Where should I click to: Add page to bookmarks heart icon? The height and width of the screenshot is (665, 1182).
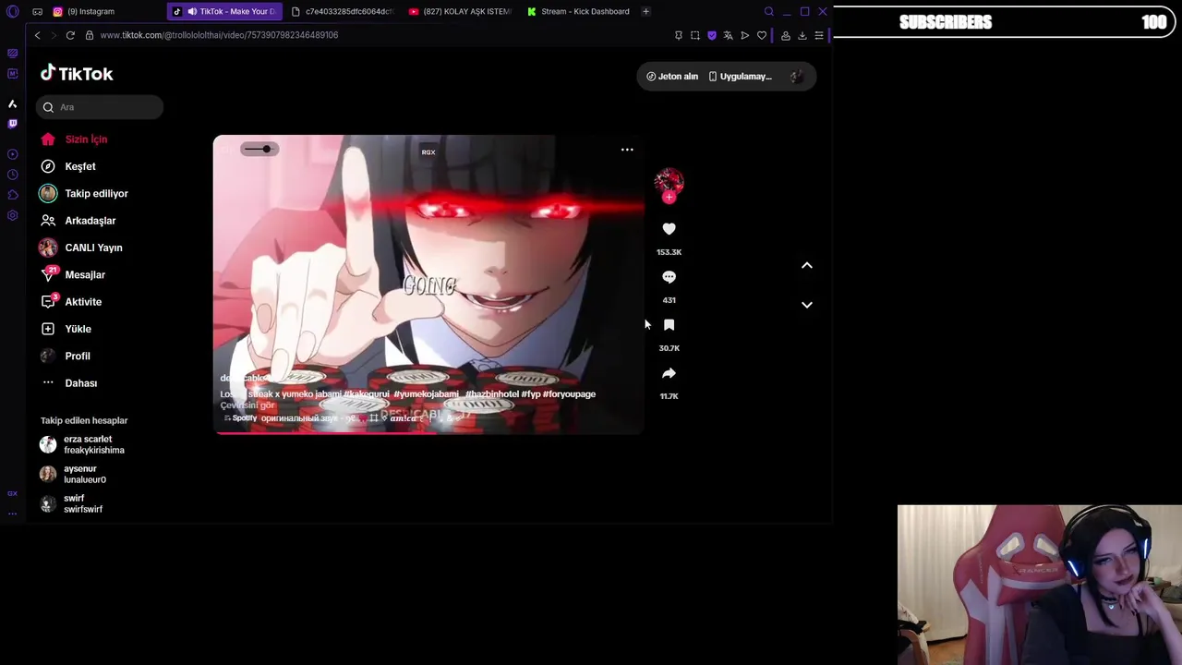[762, 35]
